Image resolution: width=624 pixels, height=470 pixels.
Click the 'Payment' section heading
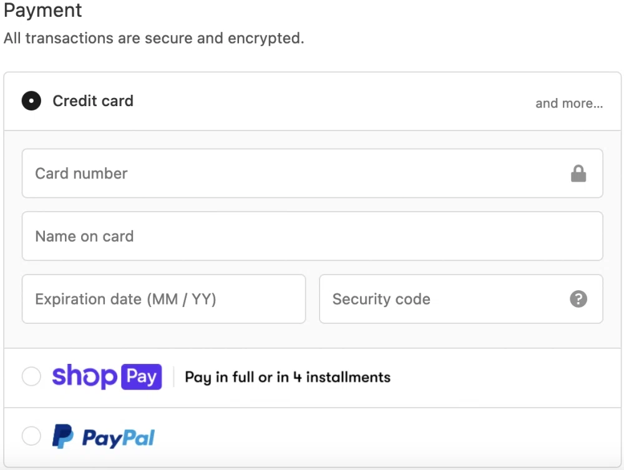coord(43,11)
